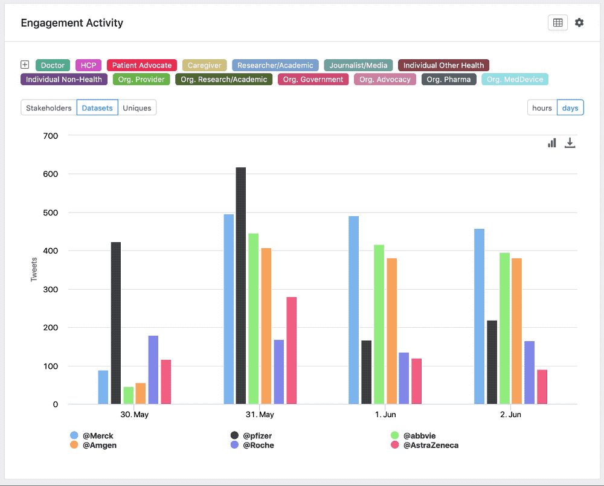
Task: Toggle the Patient Advocate tag
Action: (x=142, y=65)
